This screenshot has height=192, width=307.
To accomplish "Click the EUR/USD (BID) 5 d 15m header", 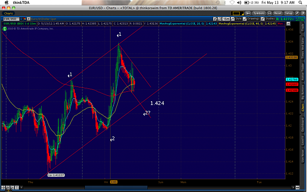I will tap(20, 24).
